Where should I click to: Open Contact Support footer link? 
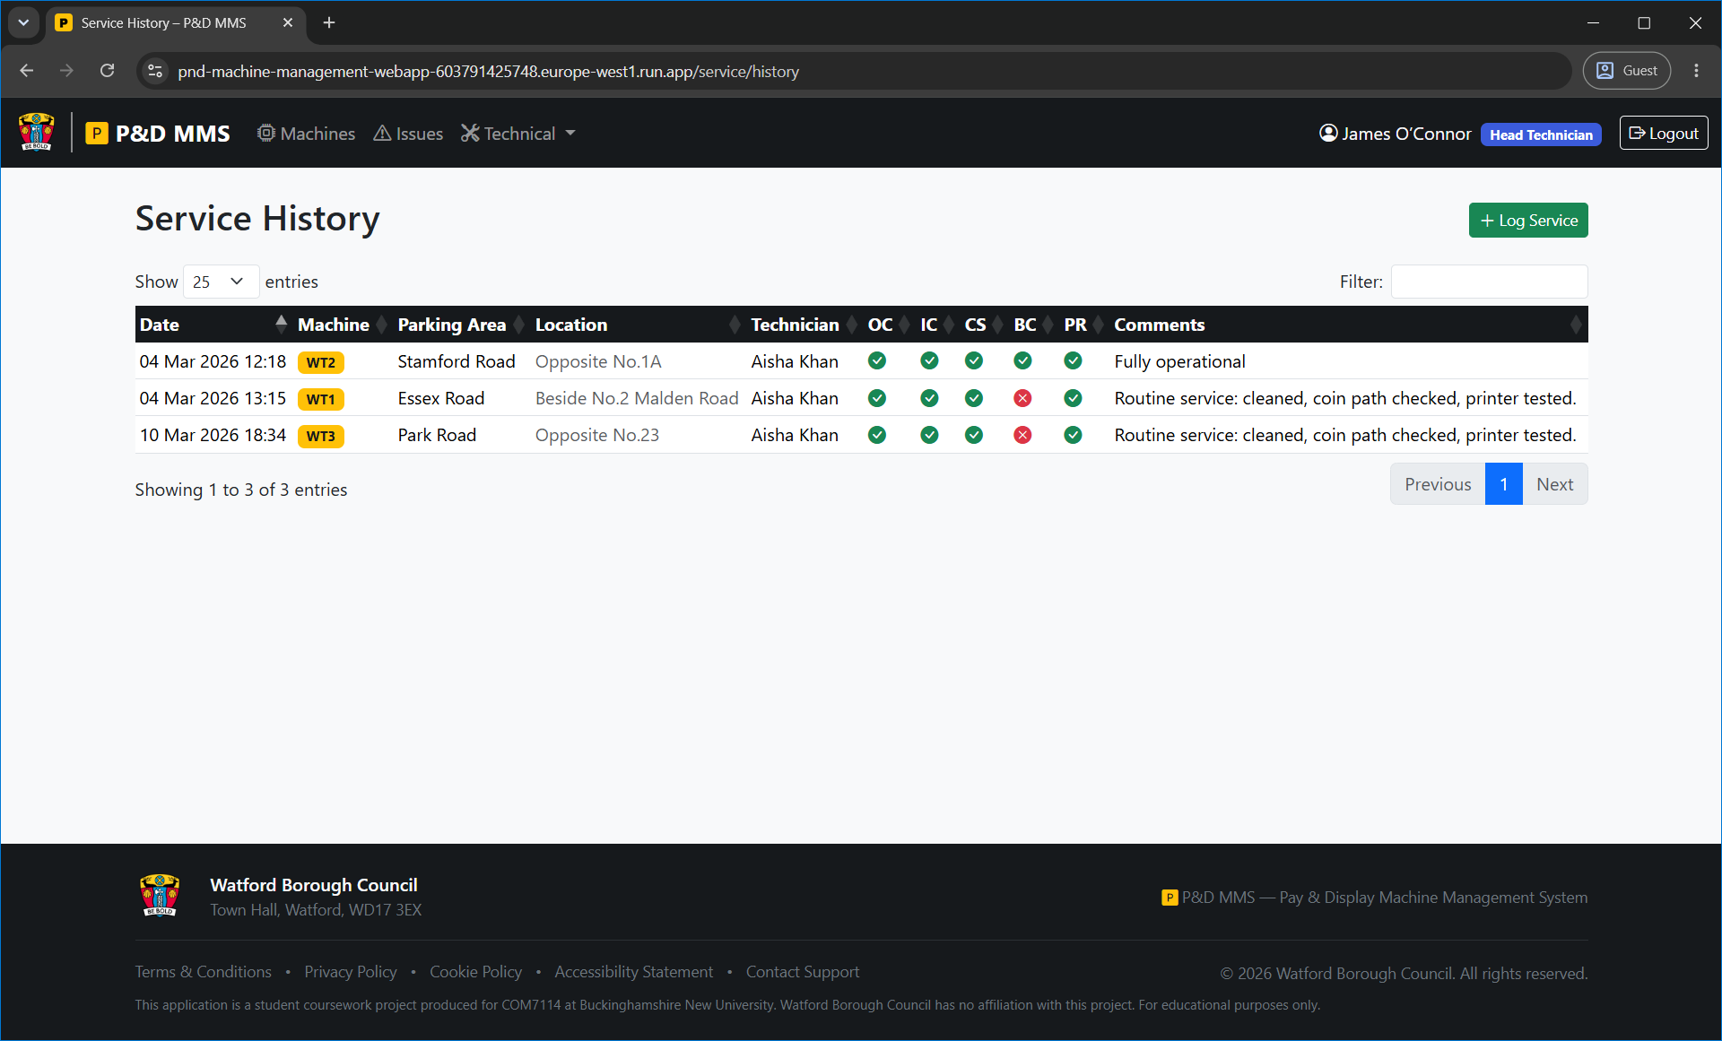pyautogui.click(x=803, y=972)
